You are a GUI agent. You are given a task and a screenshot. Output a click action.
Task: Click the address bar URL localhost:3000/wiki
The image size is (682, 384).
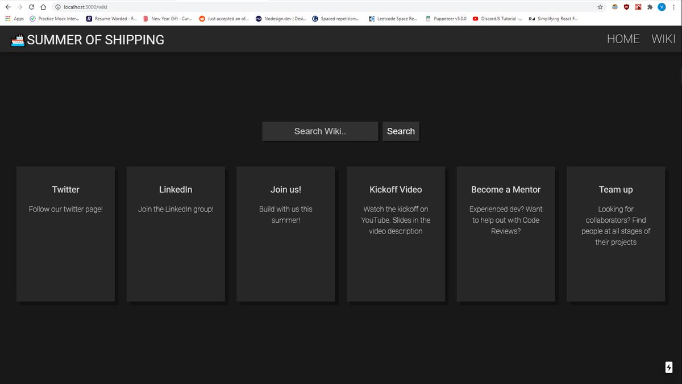point(85,7)
